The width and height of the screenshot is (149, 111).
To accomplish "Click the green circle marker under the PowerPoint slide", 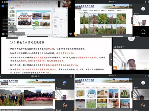I will pos(34,29).
